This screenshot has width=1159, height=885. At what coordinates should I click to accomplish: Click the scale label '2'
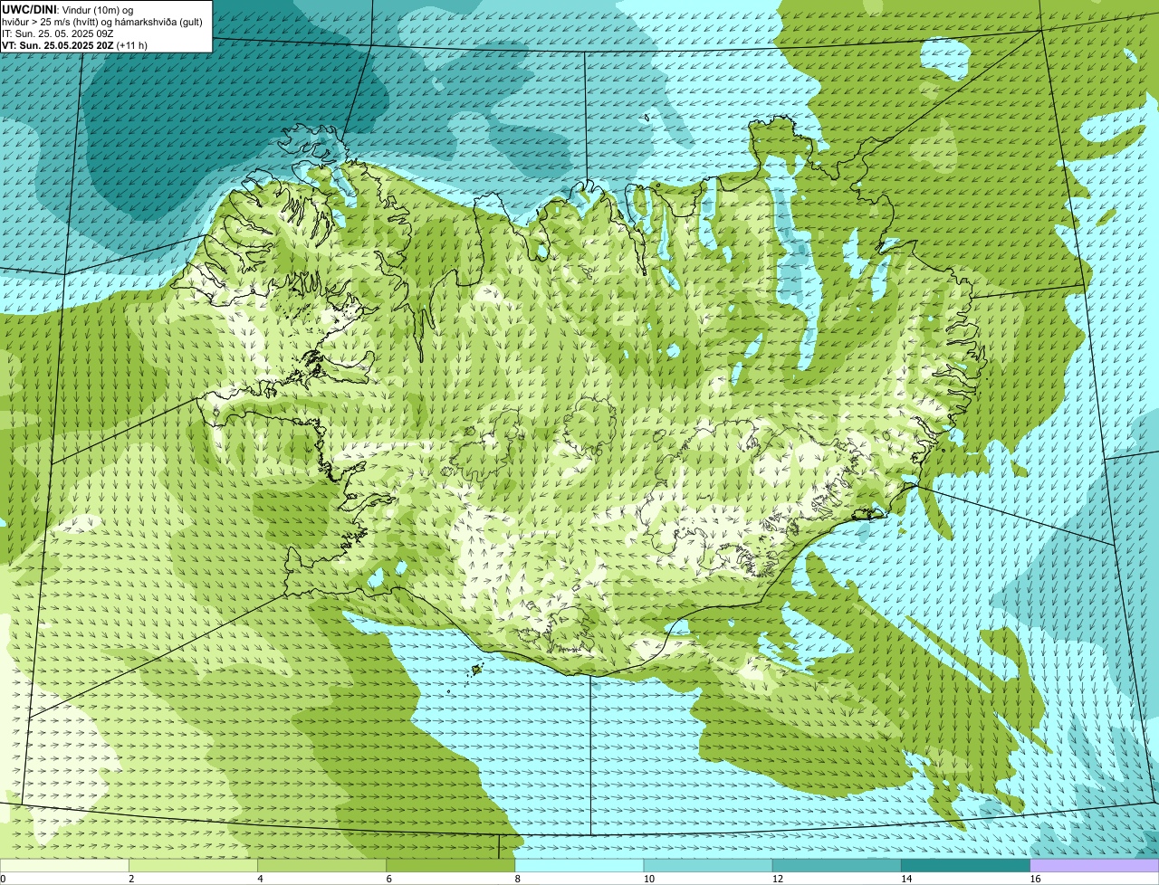131,879
